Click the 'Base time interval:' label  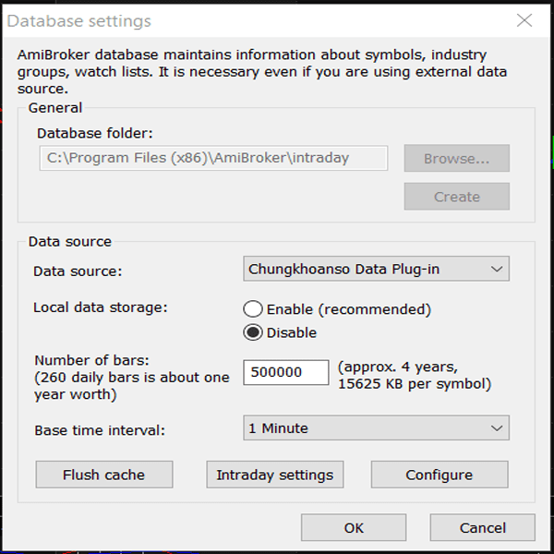pos(100,430)
